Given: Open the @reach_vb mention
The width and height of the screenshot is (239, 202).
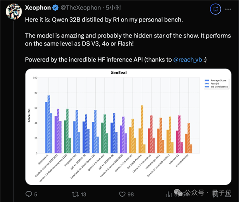Looking at the screenshot, I should pos(187,59).
